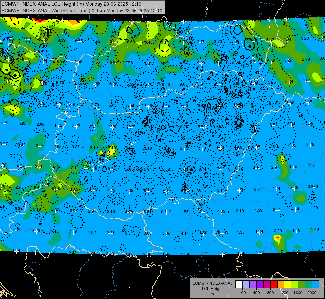Click the grid point value '5.58'
The height and width of the screenshot is (299, 325).
point(309,123)
